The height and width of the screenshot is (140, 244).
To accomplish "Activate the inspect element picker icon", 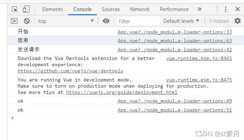I will click(x=15, y=9).
